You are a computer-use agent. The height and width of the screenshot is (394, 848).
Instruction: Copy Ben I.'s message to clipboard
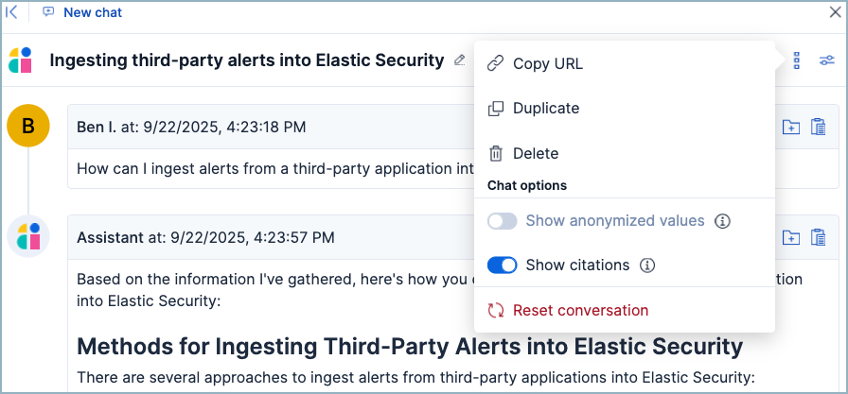pos(819,128)
